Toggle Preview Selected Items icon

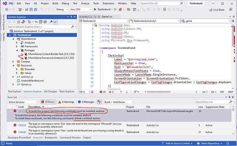coord(55,22)
